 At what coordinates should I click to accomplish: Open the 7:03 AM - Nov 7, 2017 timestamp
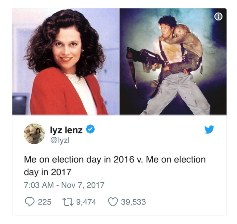click(x=64, y=185)
